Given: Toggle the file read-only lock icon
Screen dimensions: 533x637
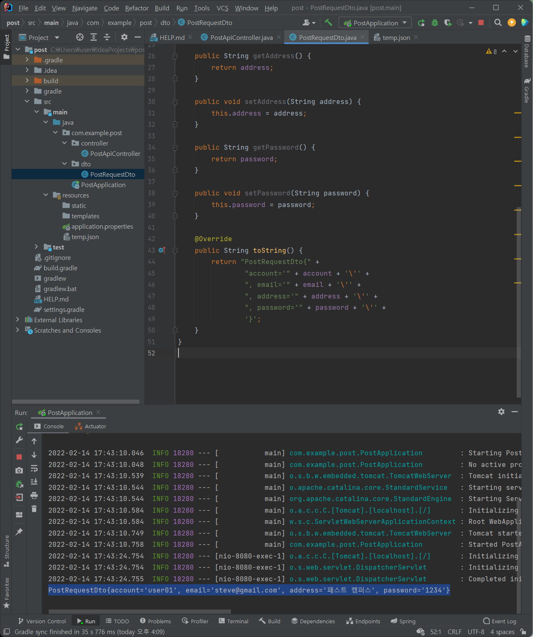Looking at the screenshot, I should point(523,632).
